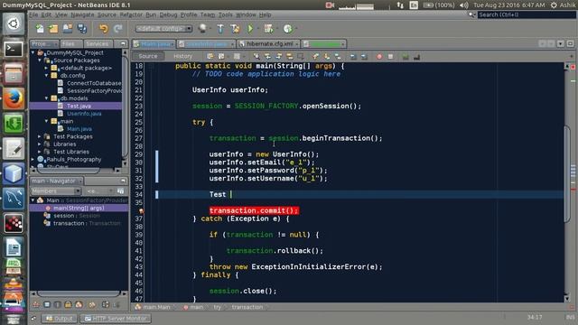Click the Clean and Build icon
The image size is (578, 325).
235,28
